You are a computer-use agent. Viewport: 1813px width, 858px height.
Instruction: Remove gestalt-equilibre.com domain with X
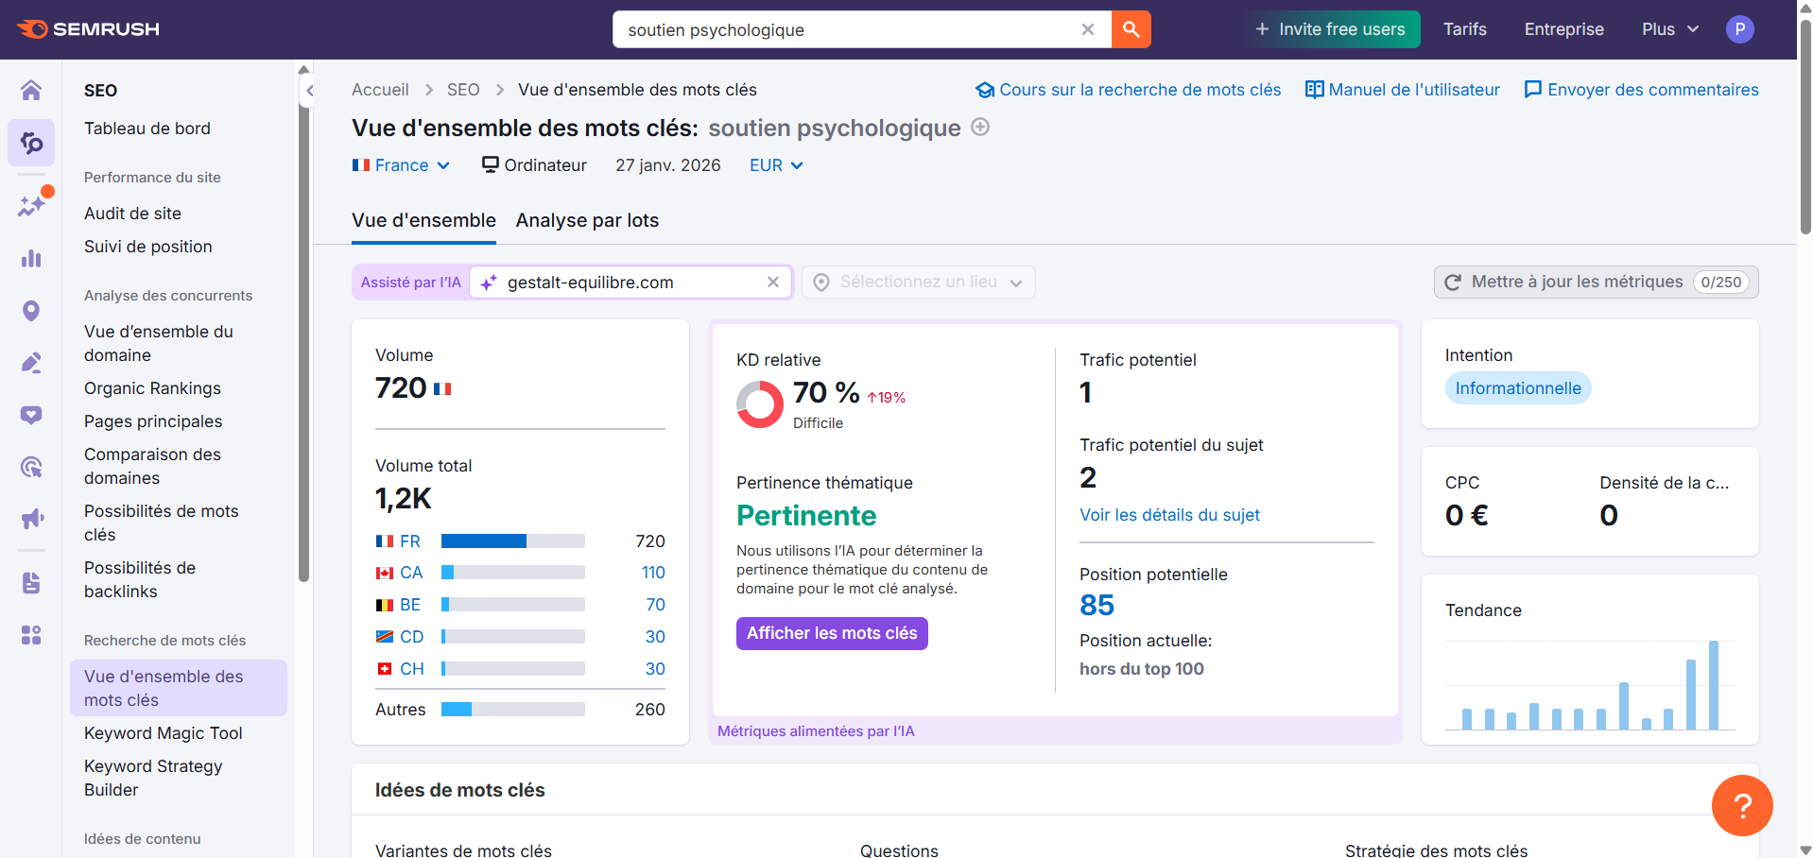coord(772,282)
